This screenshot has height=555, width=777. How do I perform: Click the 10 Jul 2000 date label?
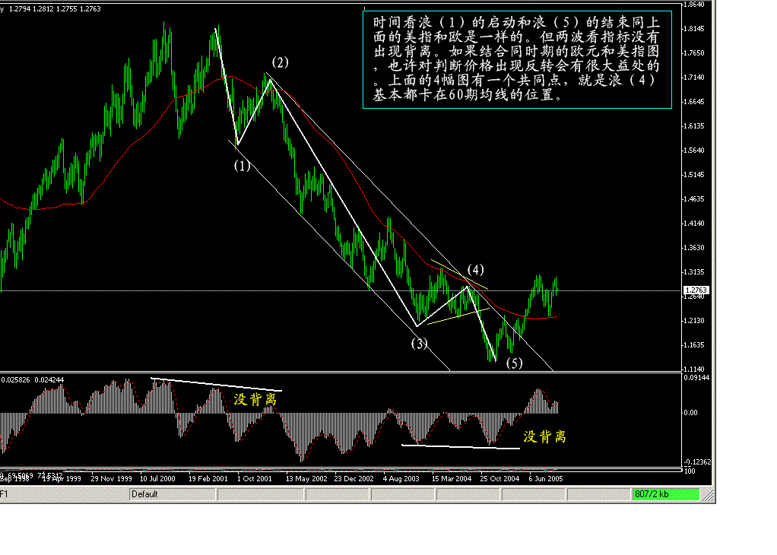(157, 479)
